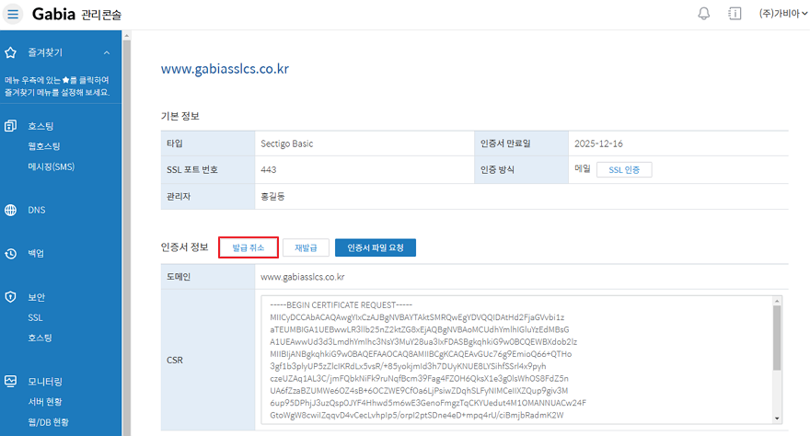Open the 보안 menu heading
This screenshot has height=436, width=810.
(x=37, y=297)
